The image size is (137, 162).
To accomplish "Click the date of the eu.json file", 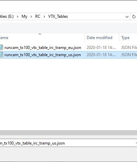I will [101, 48].
